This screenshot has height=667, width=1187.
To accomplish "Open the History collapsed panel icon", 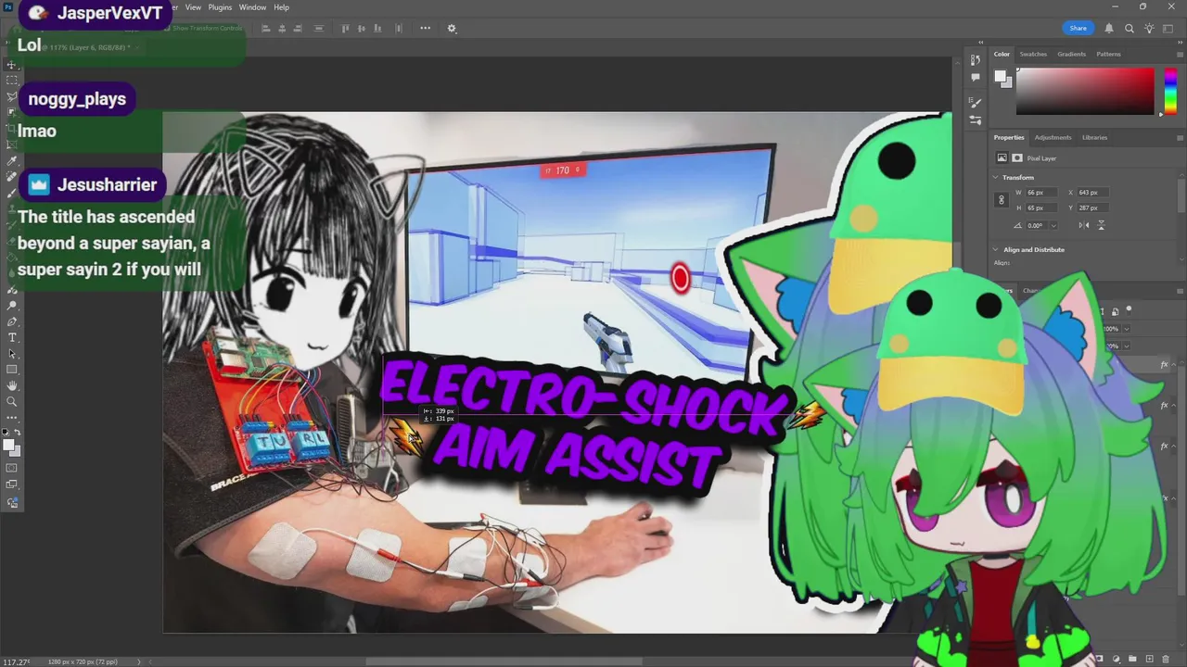I will click(x=976, y=60).
